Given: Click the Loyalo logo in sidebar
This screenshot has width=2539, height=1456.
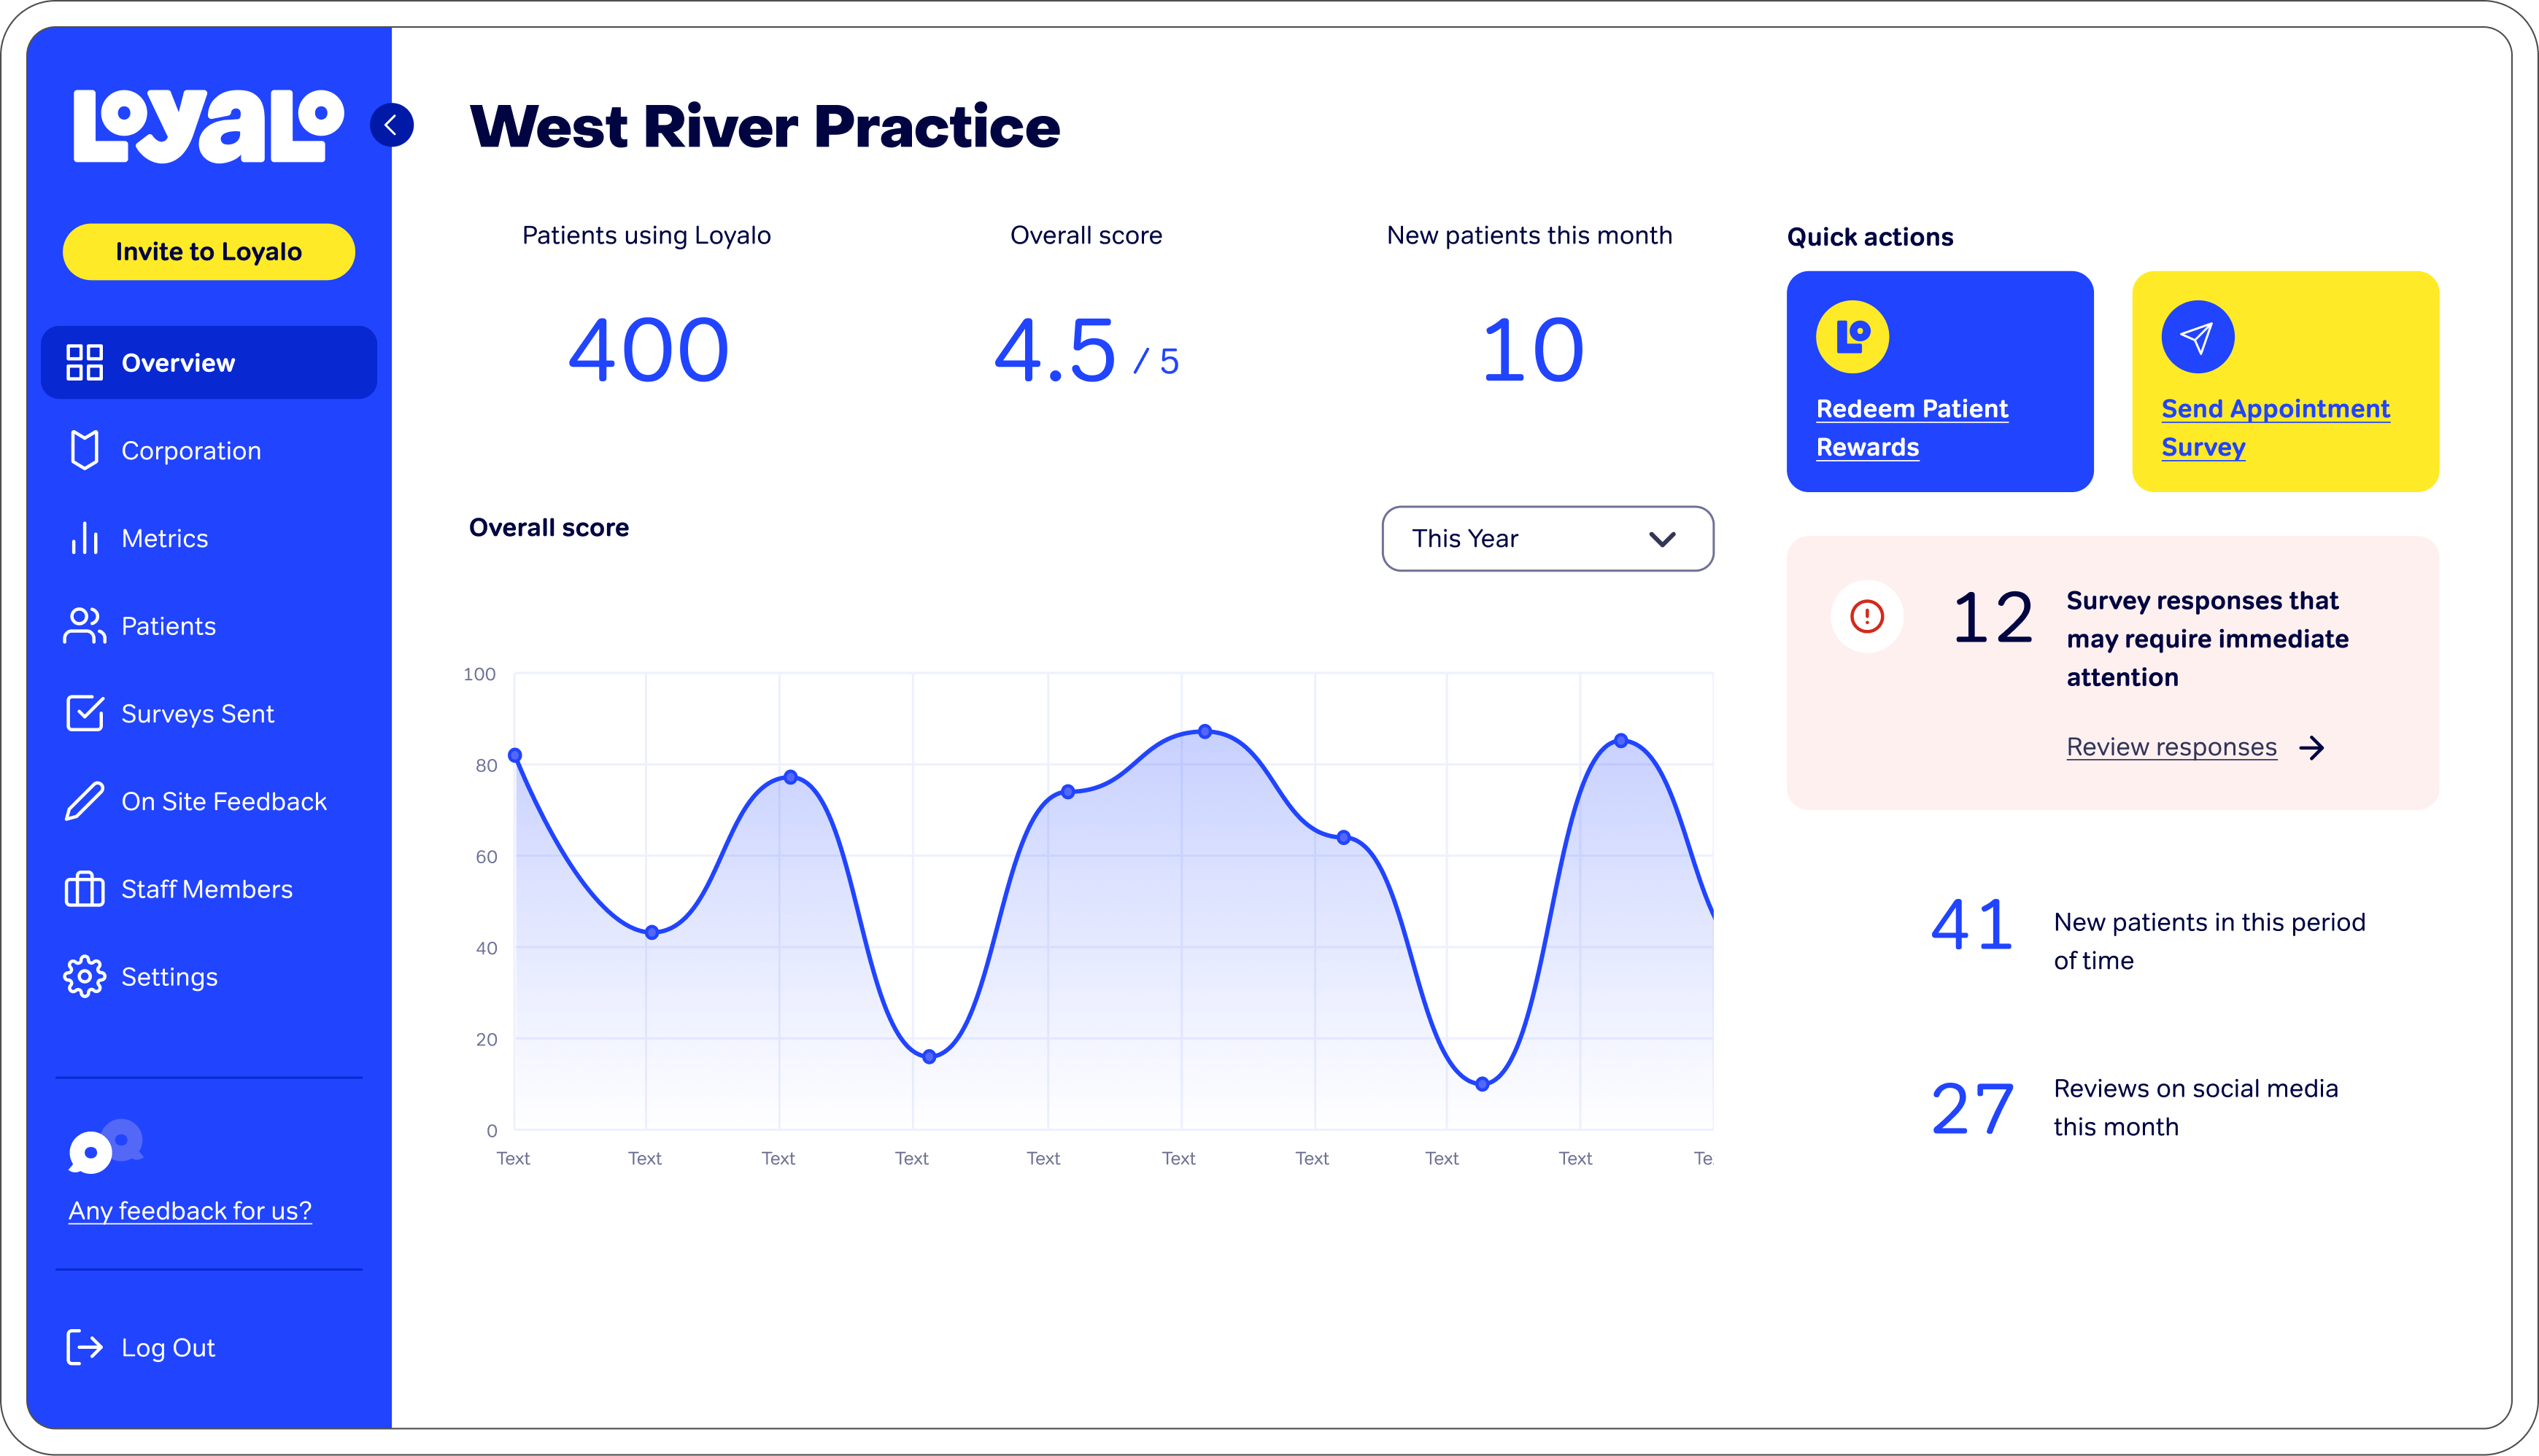Looking at the screenshot, I should [x=208, y=126].
